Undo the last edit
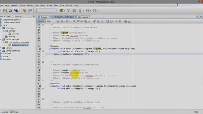Viewport: 203px width, 114px height. 24,10
